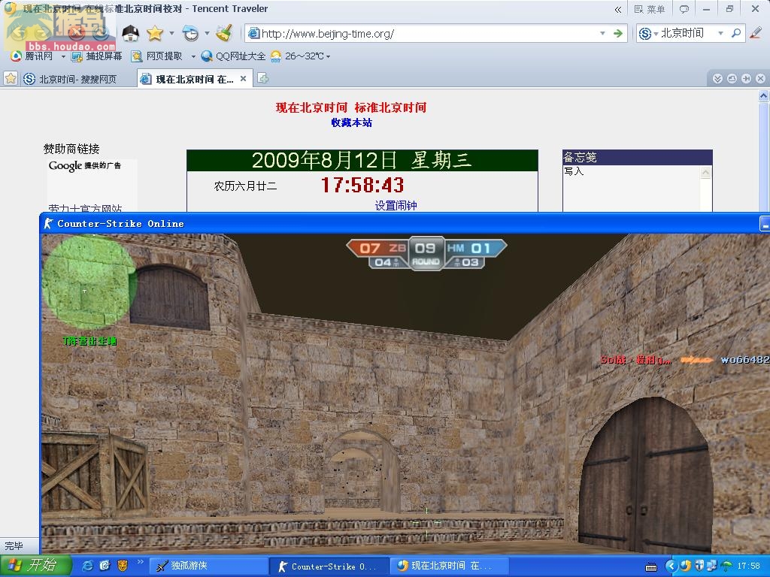The width and height of the screenshot is (770, 577).
Task: Click the keyboard language bar icon
Action: pyautogui.click(x=651, y=567)
